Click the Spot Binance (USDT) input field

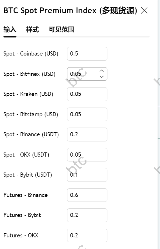click(87, 134)
